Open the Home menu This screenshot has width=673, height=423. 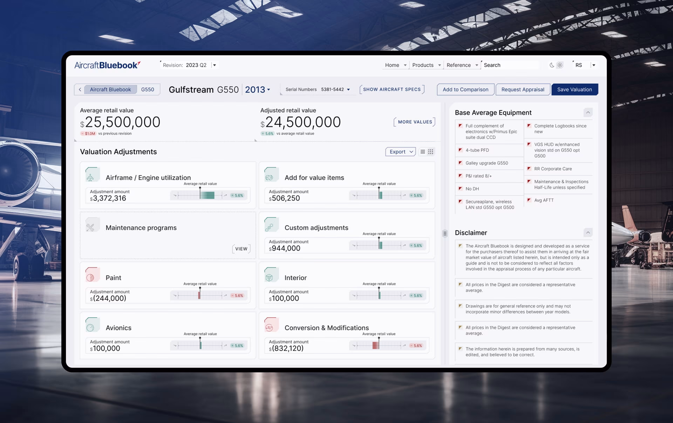[396, 65]
